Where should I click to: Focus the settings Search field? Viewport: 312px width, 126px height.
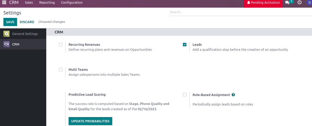239,12
